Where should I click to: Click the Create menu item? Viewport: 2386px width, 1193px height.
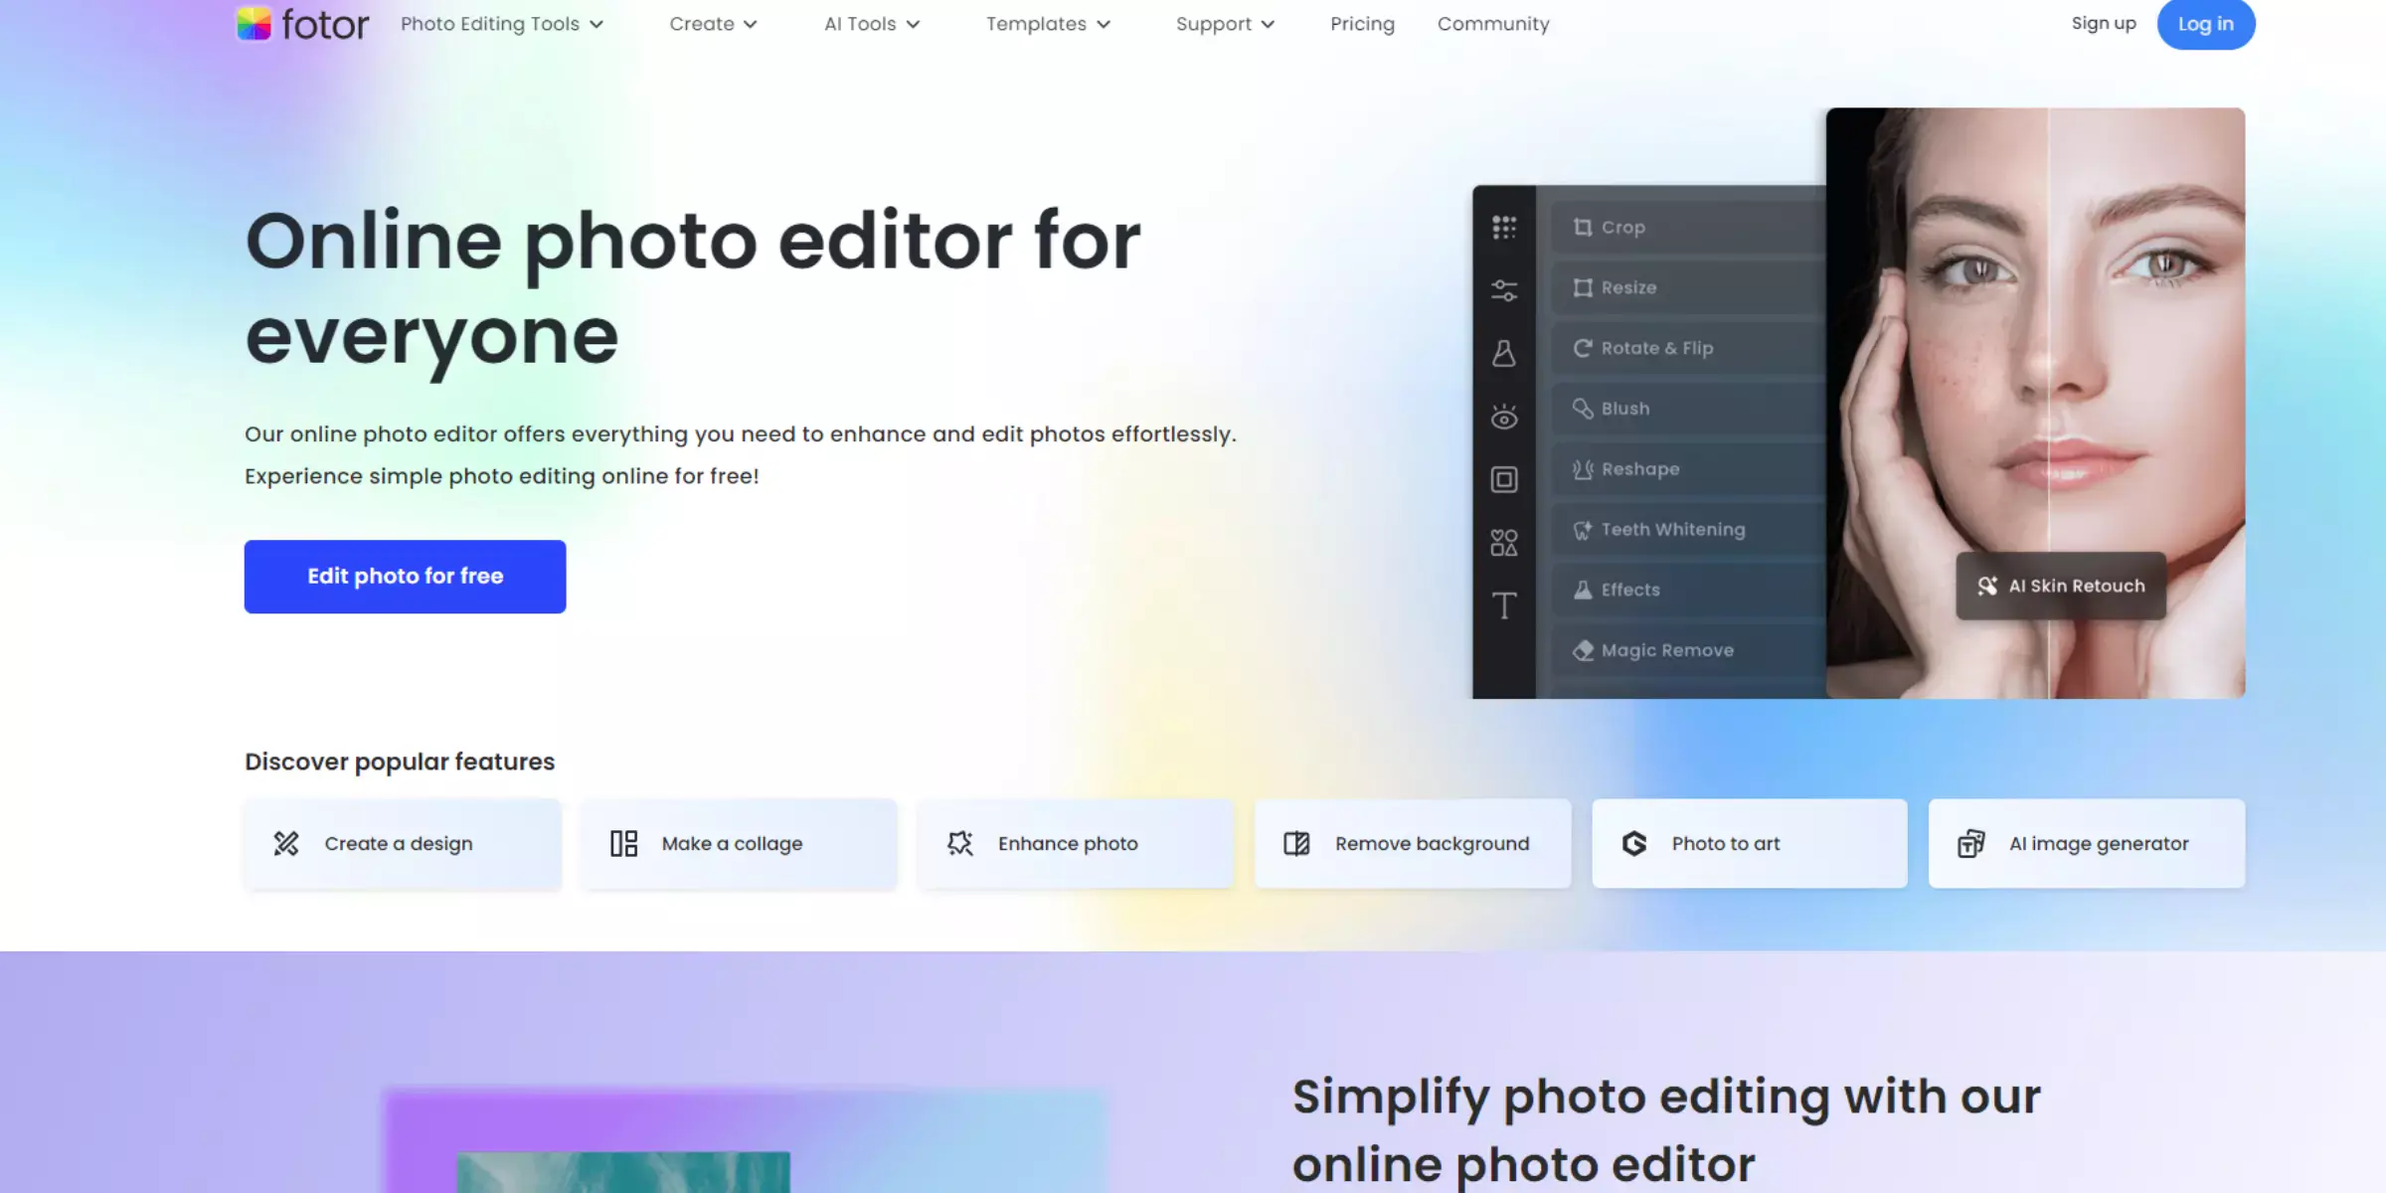[702, 23]
